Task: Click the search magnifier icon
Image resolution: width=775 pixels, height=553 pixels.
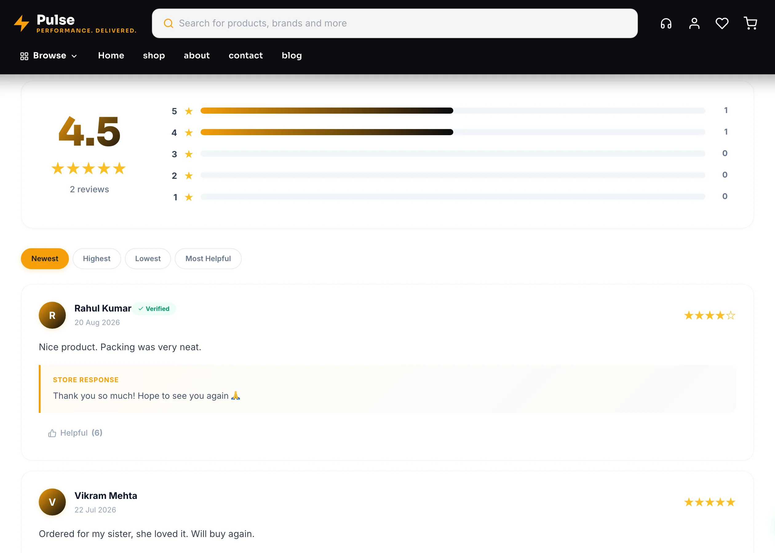Action: point(168,23)
